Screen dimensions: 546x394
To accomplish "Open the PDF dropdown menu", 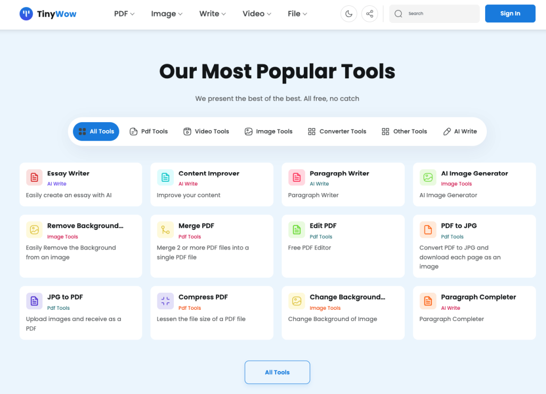I will (124, 13).
